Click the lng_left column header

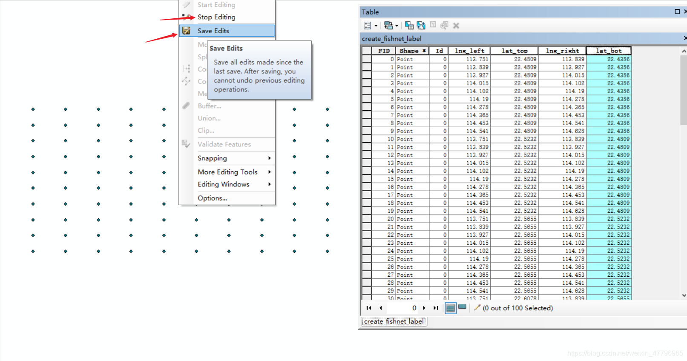click(469, 51)
